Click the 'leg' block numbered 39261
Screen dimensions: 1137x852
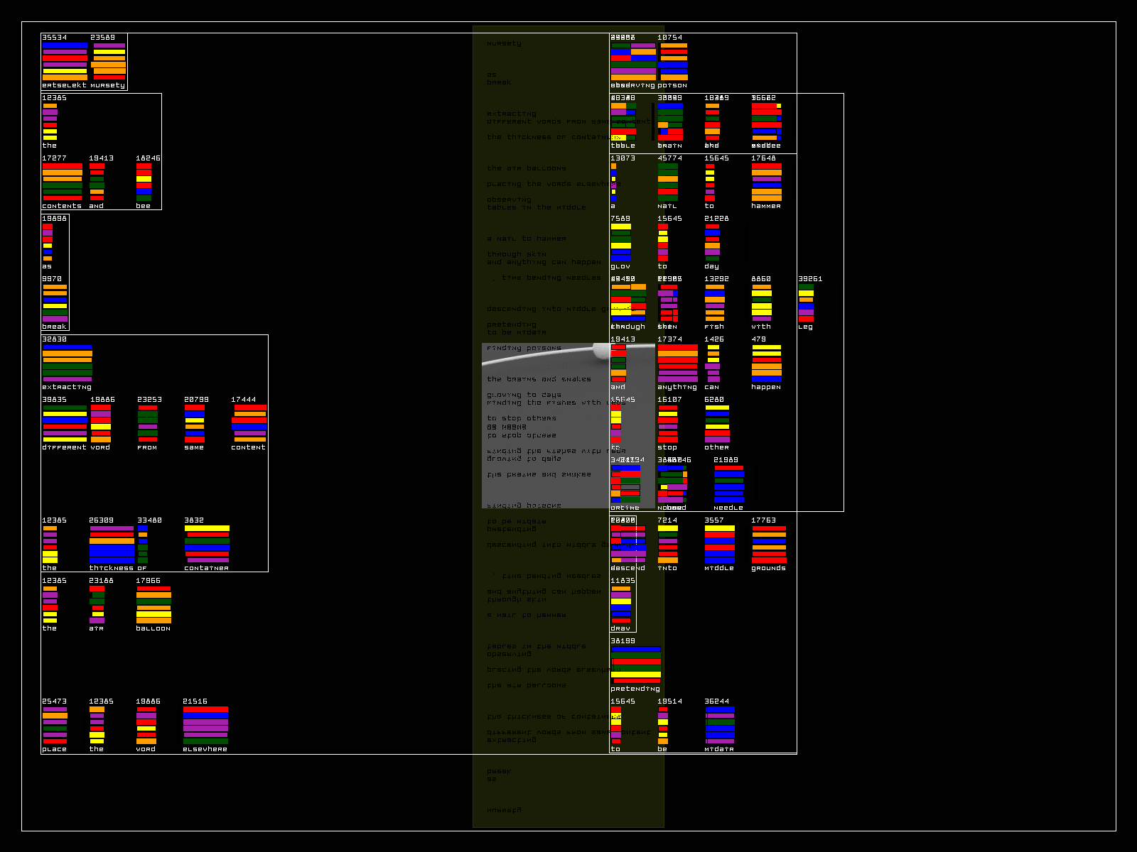806,302
